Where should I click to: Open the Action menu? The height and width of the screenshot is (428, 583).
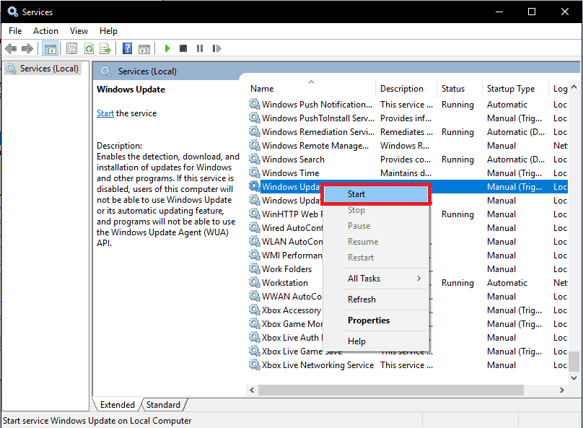45,31
